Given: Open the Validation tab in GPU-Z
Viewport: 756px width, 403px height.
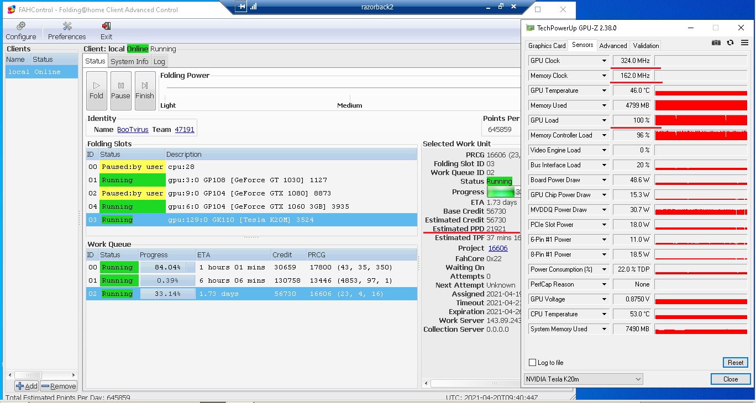Looking at the screenshot, I should coord(646,46).
